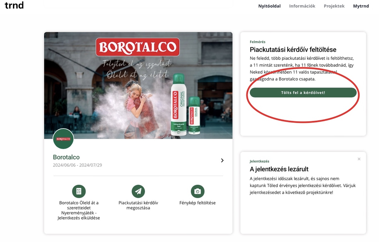
Task: Open the Információk menu item
Action: [x=302, y=6]
